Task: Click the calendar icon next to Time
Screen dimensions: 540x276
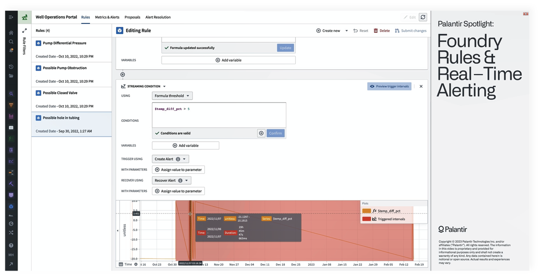Action: point(120,264)
